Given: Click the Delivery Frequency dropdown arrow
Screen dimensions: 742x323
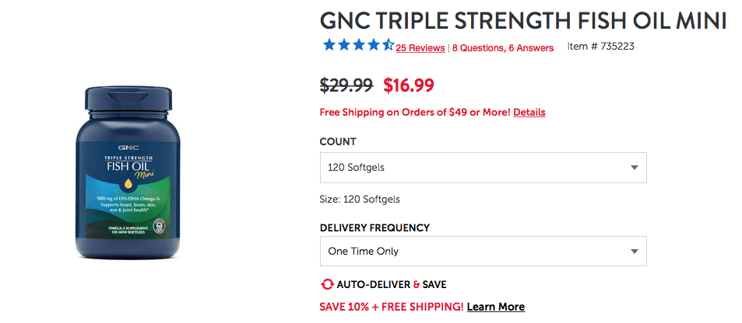Looking at the screenshot, I should pos(634,252).
